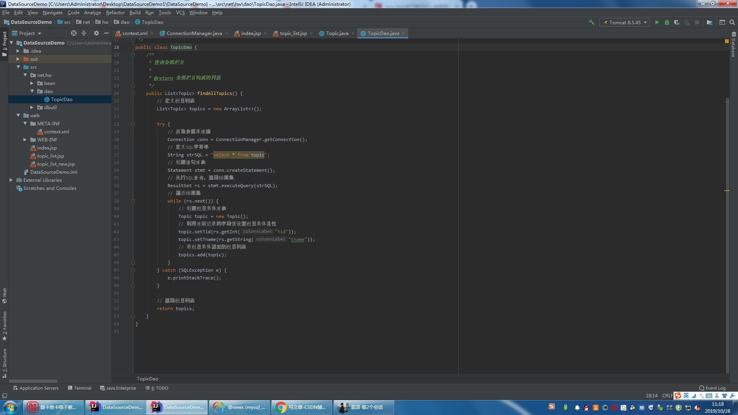The height and width of the screenshot is (415, 738).
Task: Start debugging with the bug icon
Action: pos(667,22)
